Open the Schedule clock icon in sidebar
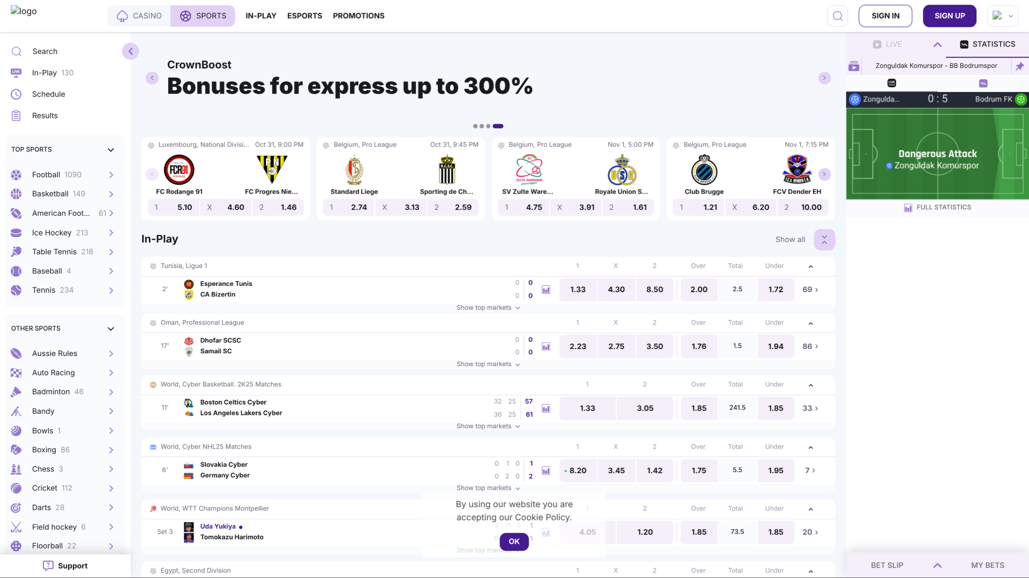This screenshot has height=578, width=1029. pyautogui.click(x=17, y=94)
